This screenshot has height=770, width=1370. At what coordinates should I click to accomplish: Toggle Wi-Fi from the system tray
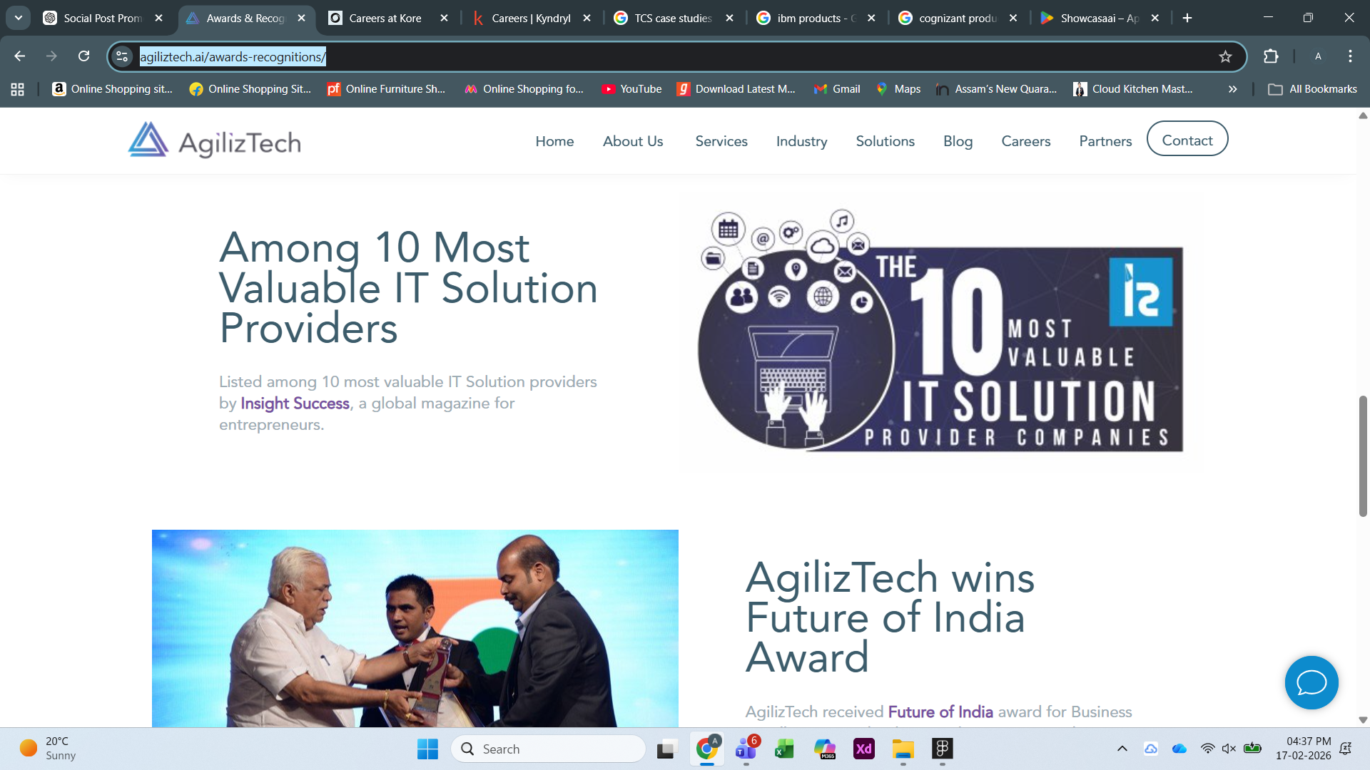[1208, 749]
